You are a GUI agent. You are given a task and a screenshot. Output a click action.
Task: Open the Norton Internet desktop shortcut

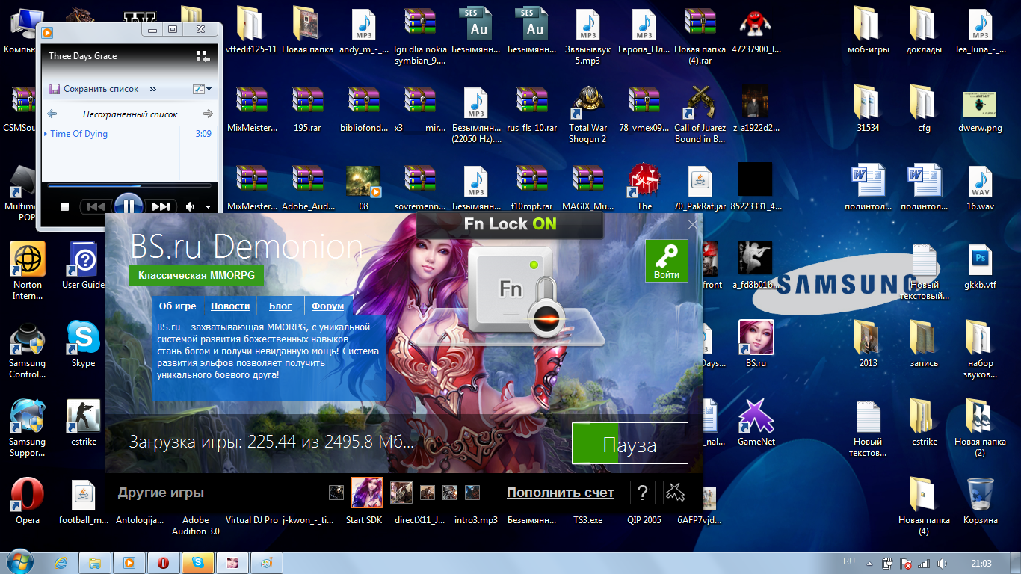28,271
